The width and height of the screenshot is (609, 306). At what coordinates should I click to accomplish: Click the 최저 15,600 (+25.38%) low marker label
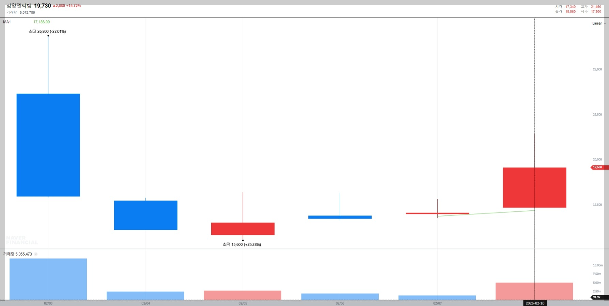pyautogui.click(x=242, y=244)
